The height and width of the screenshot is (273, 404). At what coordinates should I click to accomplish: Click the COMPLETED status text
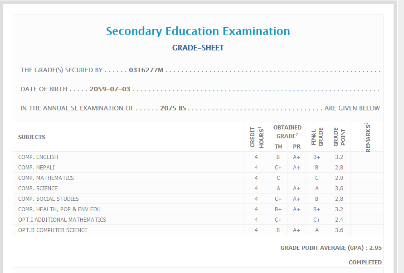click(x=365, y=263)
